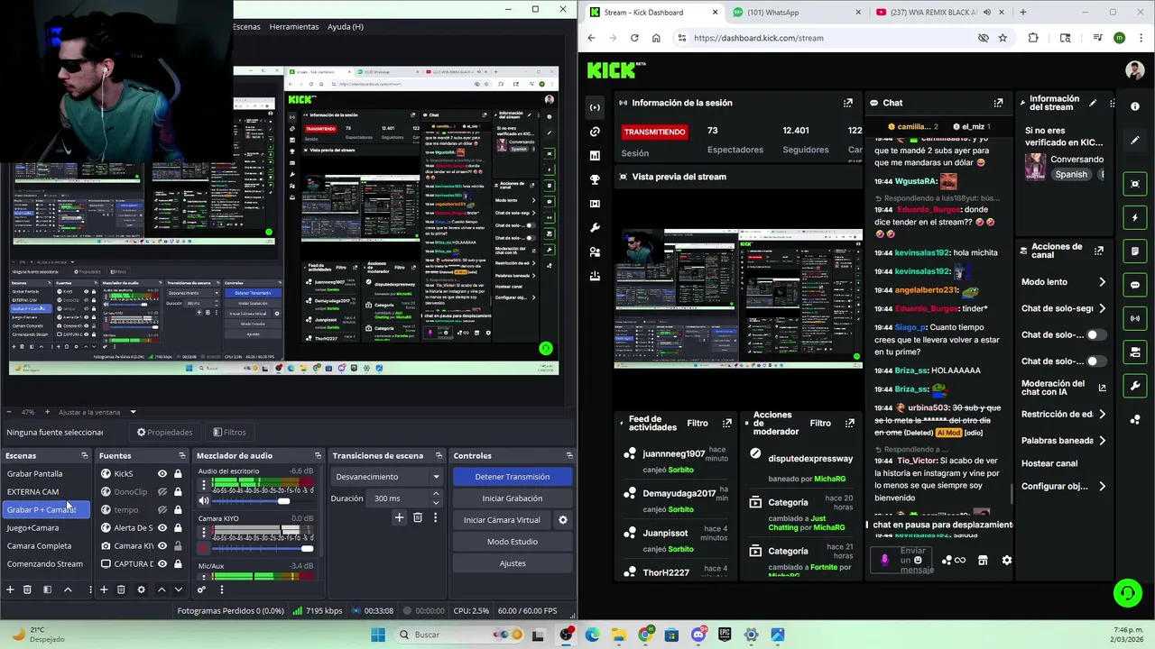Image resolution: width=1155 pixels, height=649 pixels.
Task: Open source properties gear in the Fuentes toolbar
Action: pos(141,590)
